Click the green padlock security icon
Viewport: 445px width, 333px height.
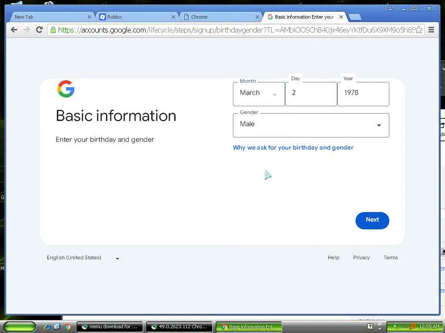pos(53,29)
